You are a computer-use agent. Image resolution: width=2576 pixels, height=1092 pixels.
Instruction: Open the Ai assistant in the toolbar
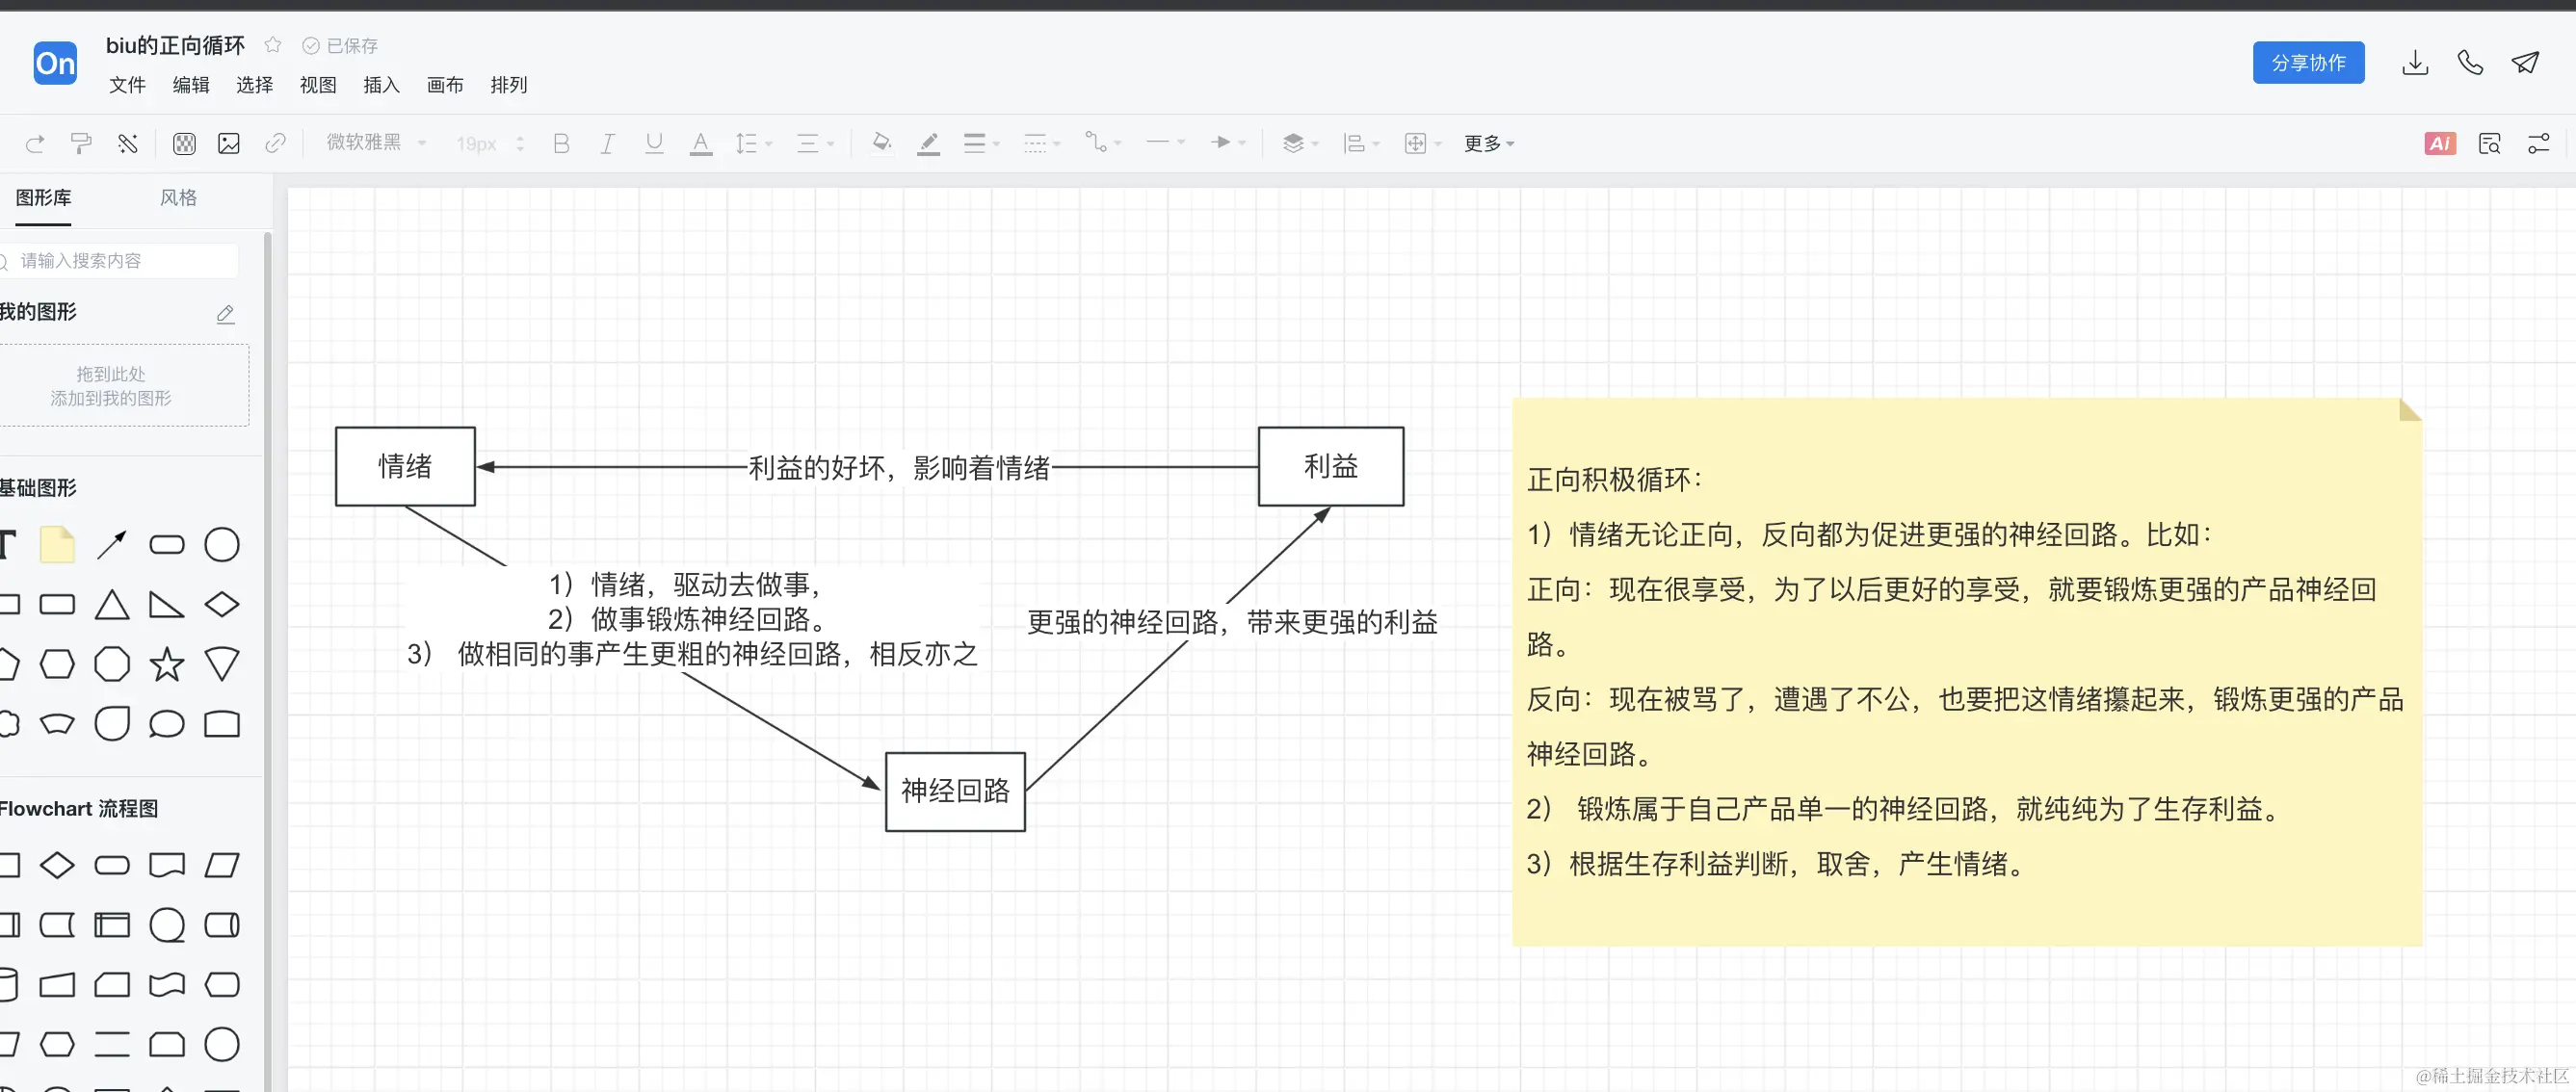(x=2439, y=143)
